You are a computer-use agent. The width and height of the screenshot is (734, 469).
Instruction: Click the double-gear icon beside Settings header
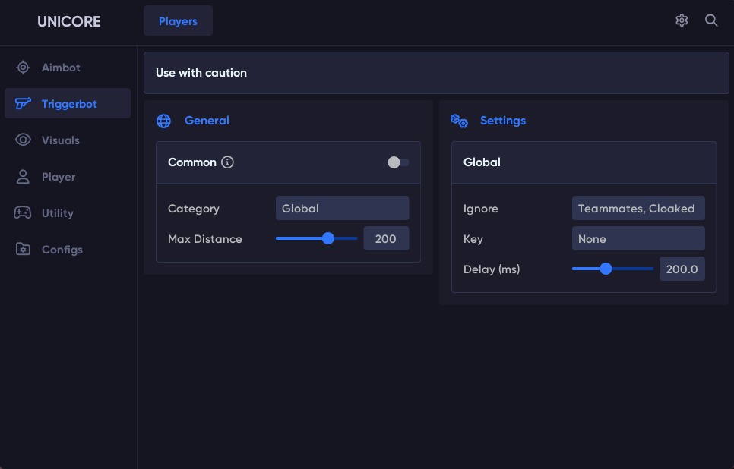tap(459, 121)
